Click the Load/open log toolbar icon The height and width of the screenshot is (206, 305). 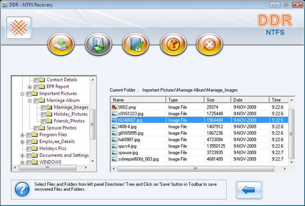click(98, 44)
